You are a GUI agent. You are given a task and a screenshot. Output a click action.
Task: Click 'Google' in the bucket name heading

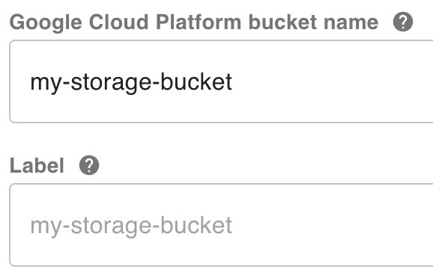pyautogui.click(x=46, y=23)
